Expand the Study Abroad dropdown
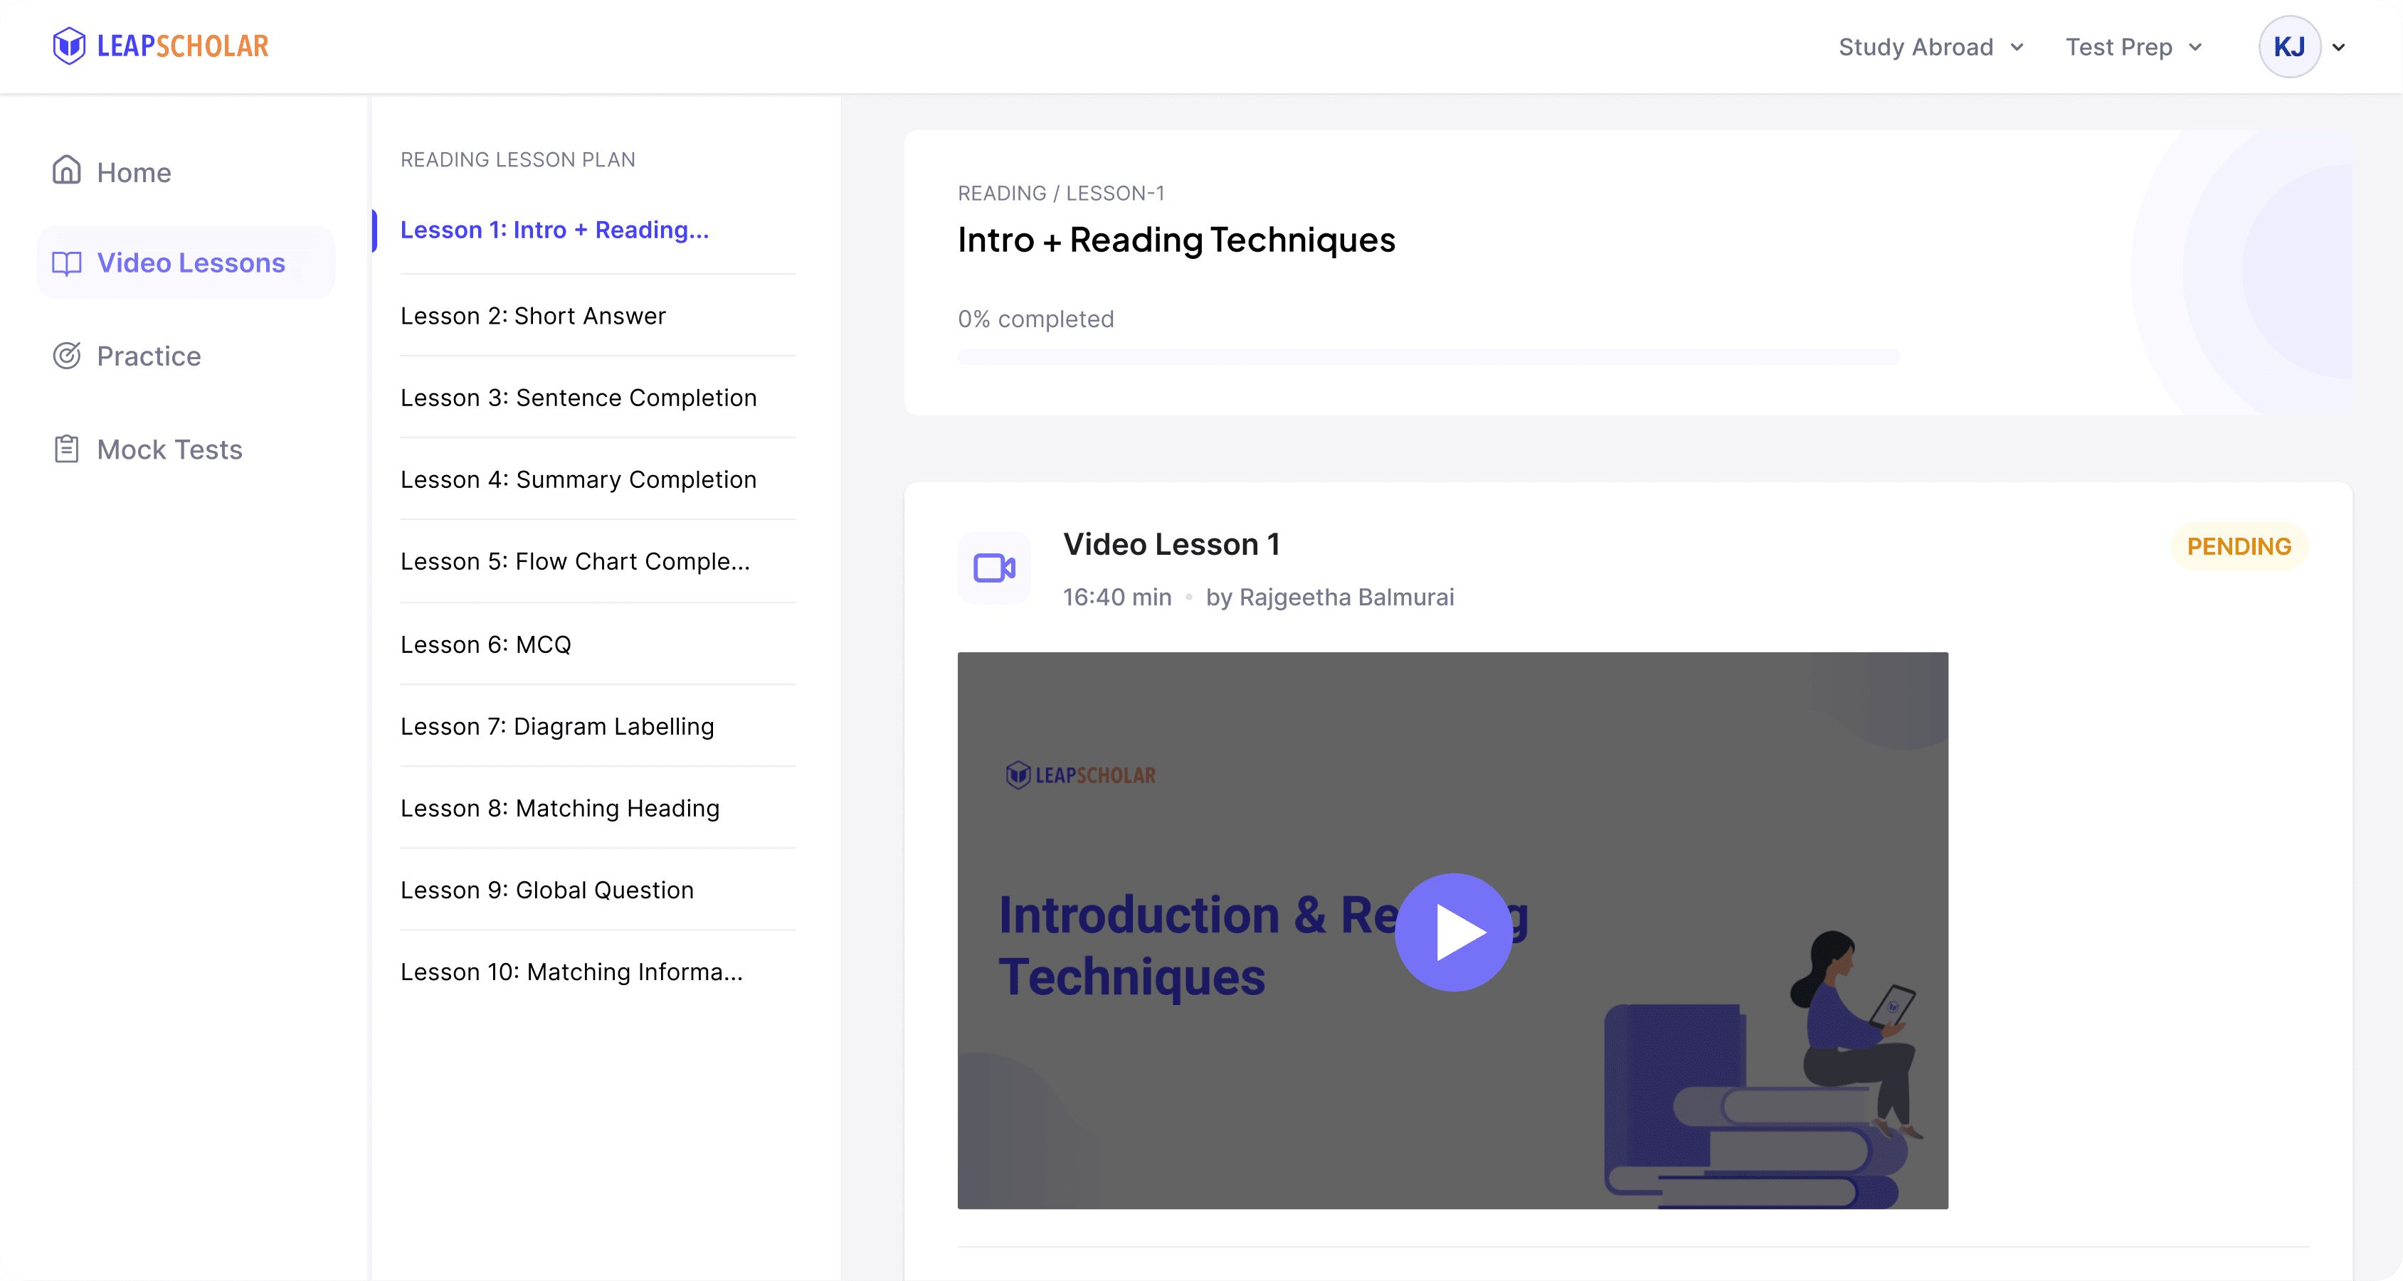This screenshot has width=2403, height=1281. [x=1931, y=47]
